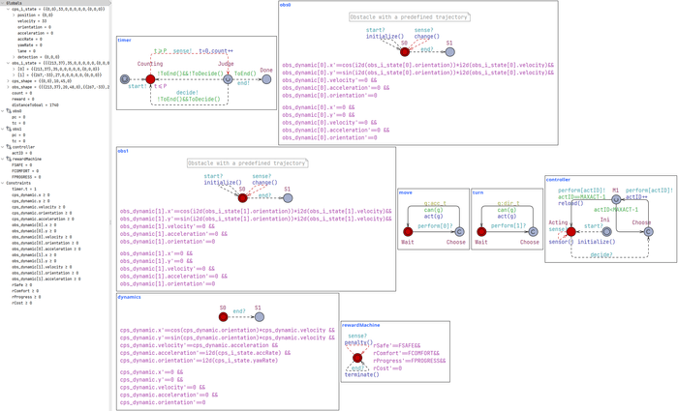Expand the [1] entry under obs_i_state
Image resolution: width=678 pixels, height=411 pixels.
click(x=14, y=75)
